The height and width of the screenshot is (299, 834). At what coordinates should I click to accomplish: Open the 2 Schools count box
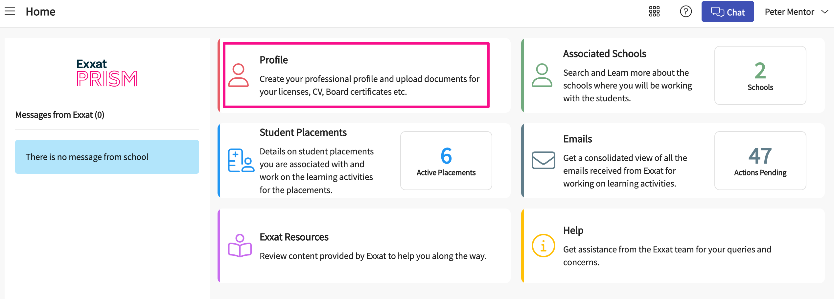760,75
